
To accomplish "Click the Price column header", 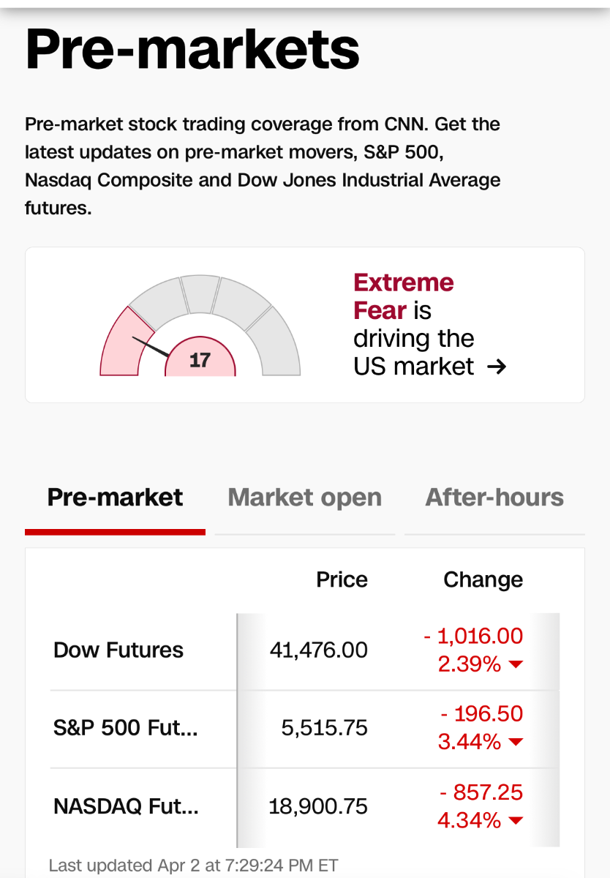I will 342,579.
